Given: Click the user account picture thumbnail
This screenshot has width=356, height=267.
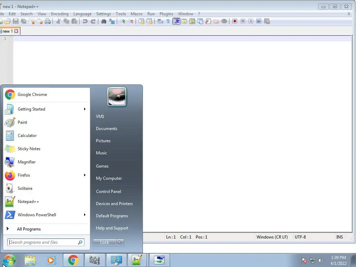Looking at the screenshot, I should [117, 97].
